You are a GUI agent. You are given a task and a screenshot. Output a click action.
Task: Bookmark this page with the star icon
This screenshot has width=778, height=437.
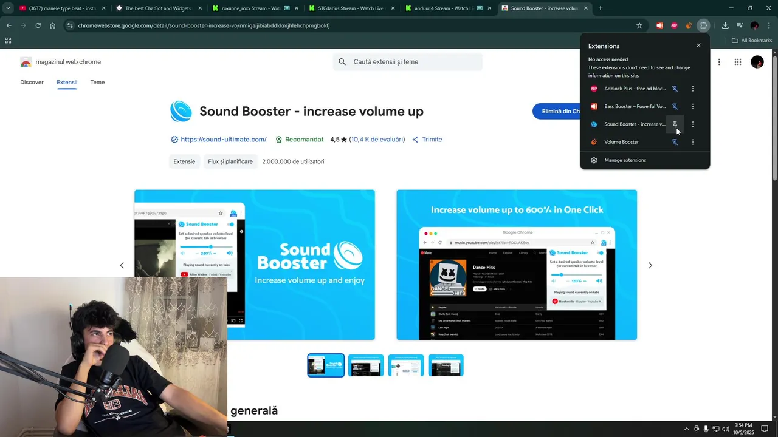pos(639,25)
